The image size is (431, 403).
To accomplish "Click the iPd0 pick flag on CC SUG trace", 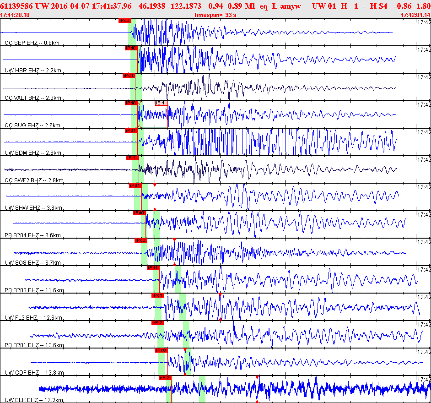I will [x=131, y=103].
